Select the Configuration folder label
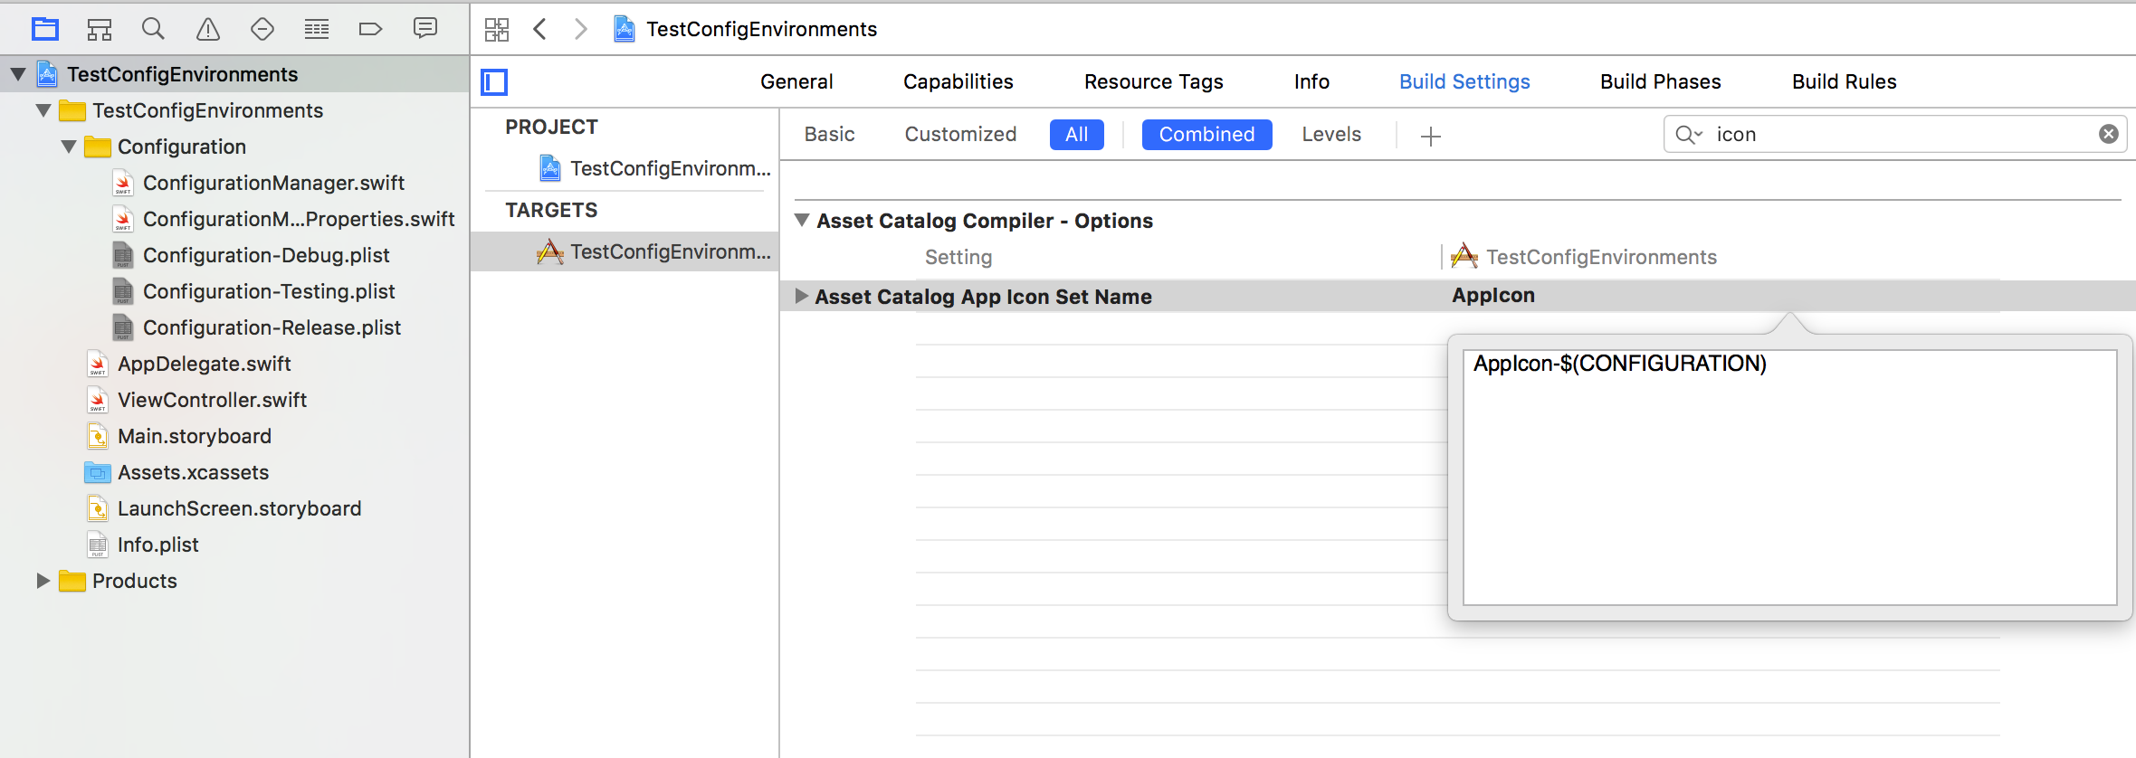2136x758 pixels. point(182,147)
